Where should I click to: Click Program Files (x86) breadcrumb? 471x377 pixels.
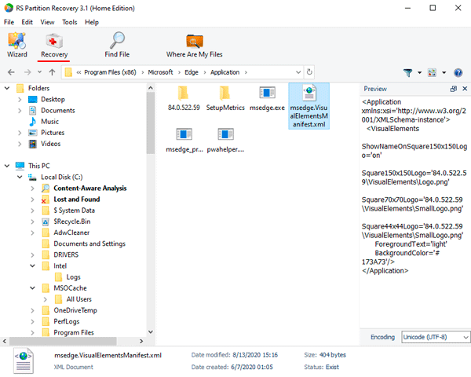(110, 72)
